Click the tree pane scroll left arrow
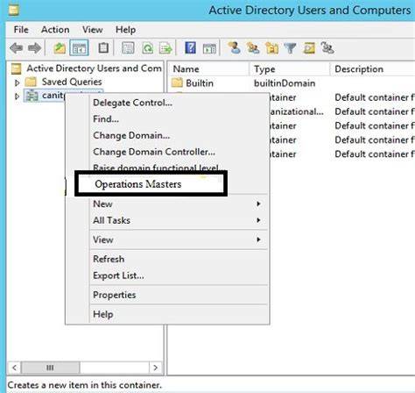This screenshot has height=393, width=415. click(15, 368)
